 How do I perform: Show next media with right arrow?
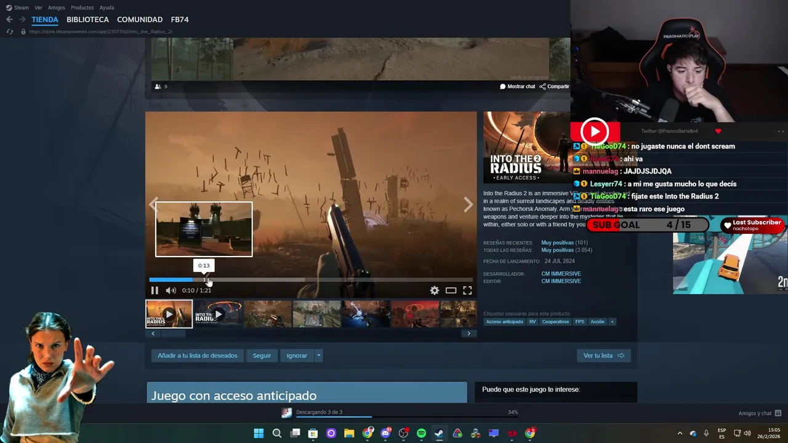pyautogui.click(x=468, y=205)
